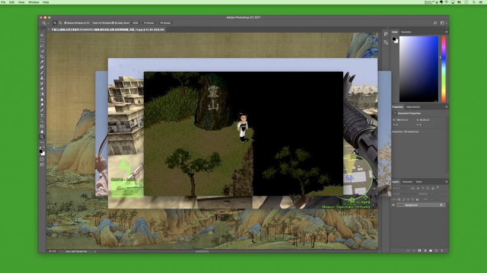This screenshot has width=487, height=273.
Task: Click the delete layer trash icon
Action: coord(442,250)
